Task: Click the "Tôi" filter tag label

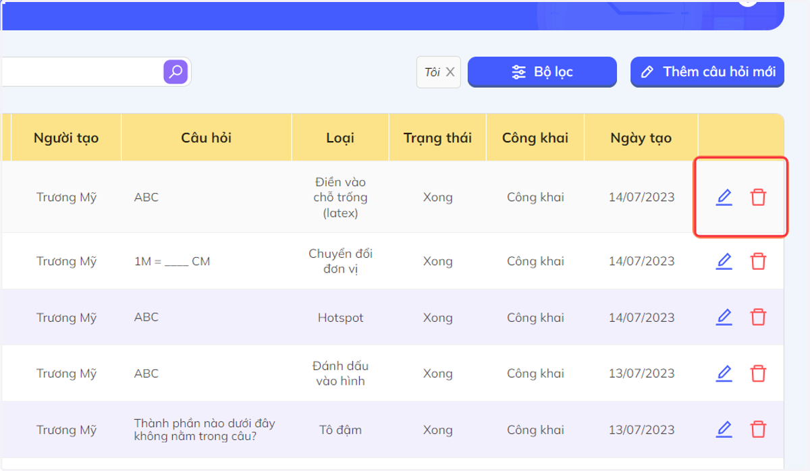Action: [432, 72]
